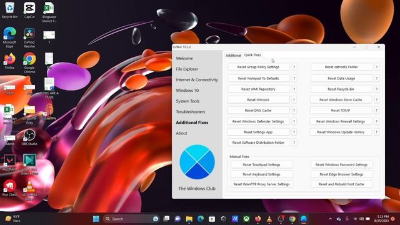Select the Riot Client desktop shortcut
The height and width of the screenshot is (225, 400).
(9, 188)
